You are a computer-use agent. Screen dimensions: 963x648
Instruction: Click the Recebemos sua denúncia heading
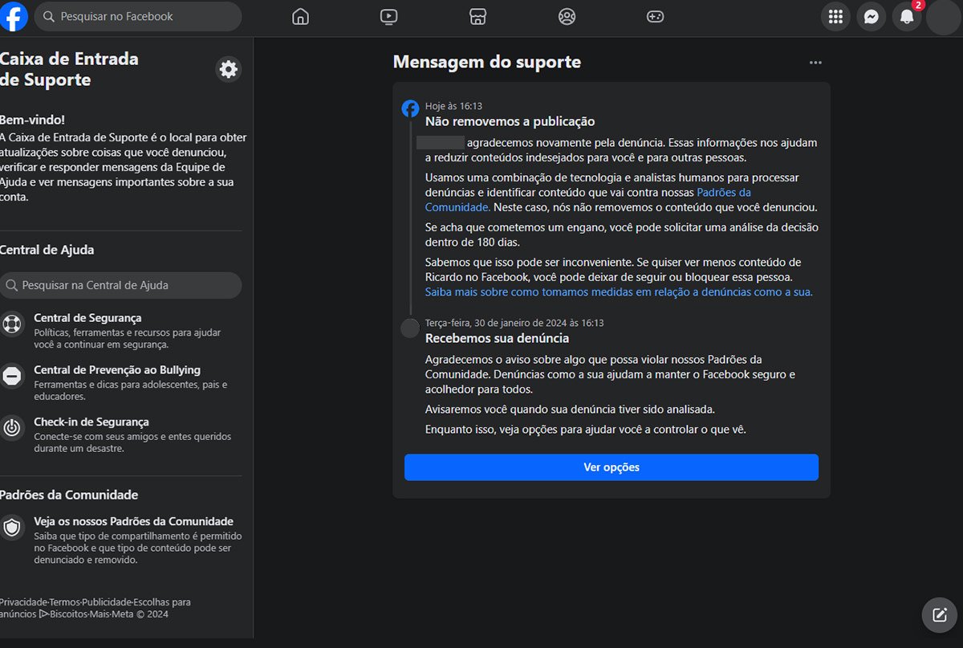tap(497, 338)
